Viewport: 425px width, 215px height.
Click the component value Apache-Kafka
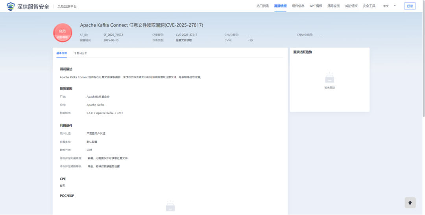95,105
